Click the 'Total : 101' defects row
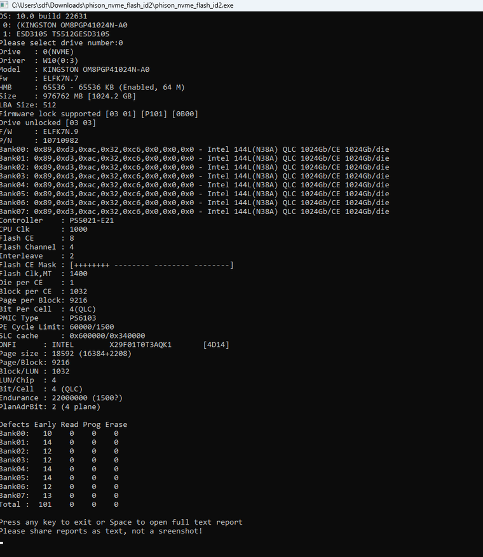This screenshot has width=483, height=557. click(59, 505)
